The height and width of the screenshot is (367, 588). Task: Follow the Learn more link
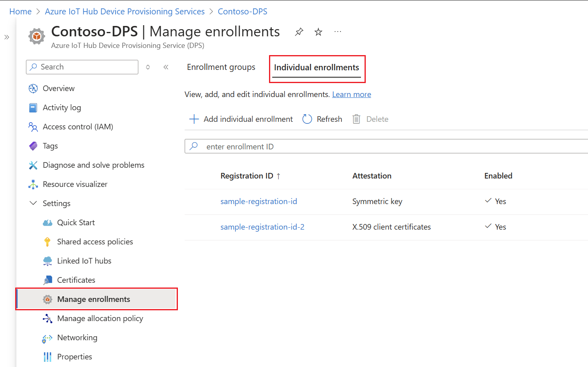coord(352,94)
